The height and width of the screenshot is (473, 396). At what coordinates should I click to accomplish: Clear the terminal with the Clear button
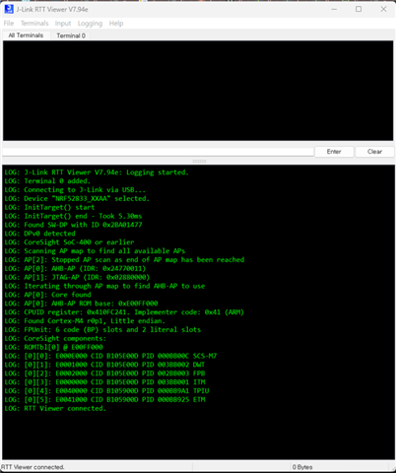374,152
